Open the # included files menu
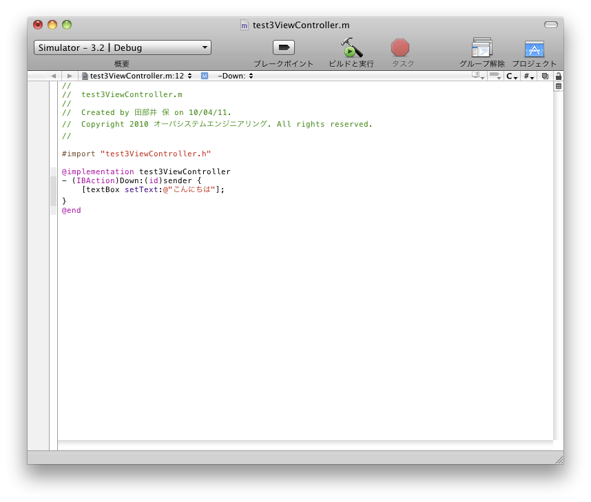Image resolution: width=591 pixels, height=502 pixels. 528,76
